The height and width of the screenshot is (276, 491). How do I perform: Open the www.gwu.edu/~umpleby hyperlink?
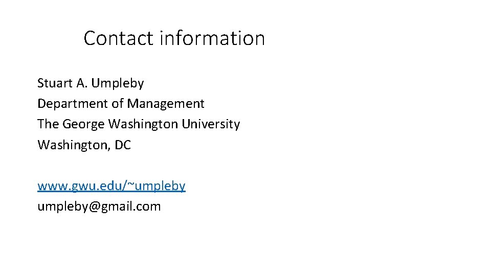111,186
